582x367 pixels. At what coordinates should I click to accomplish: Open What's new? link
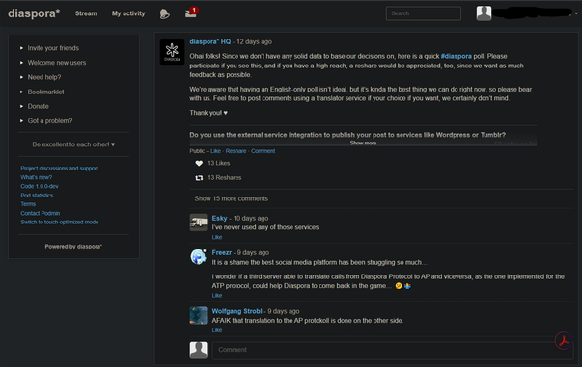click(37, 177)
